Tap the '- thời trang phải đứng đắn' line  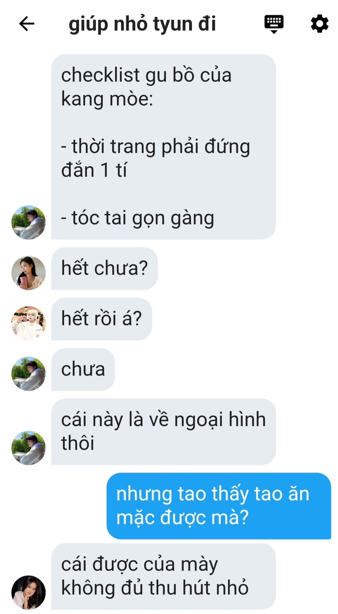(155, 158)
